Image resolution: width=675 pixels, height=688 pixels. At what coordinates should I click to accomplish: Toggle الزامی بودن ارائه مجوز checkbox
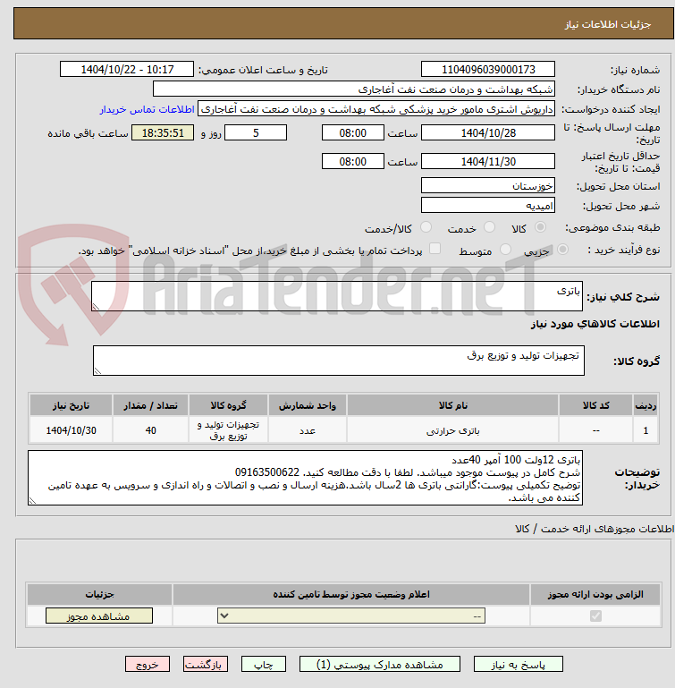point(595,616)
